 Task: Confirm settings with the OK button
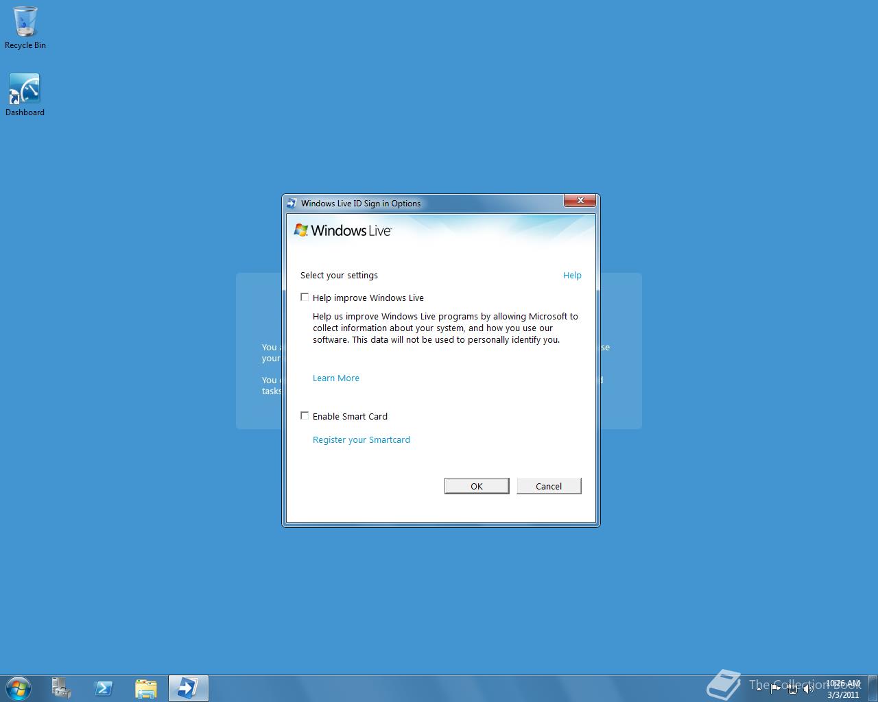click(477, 486)
